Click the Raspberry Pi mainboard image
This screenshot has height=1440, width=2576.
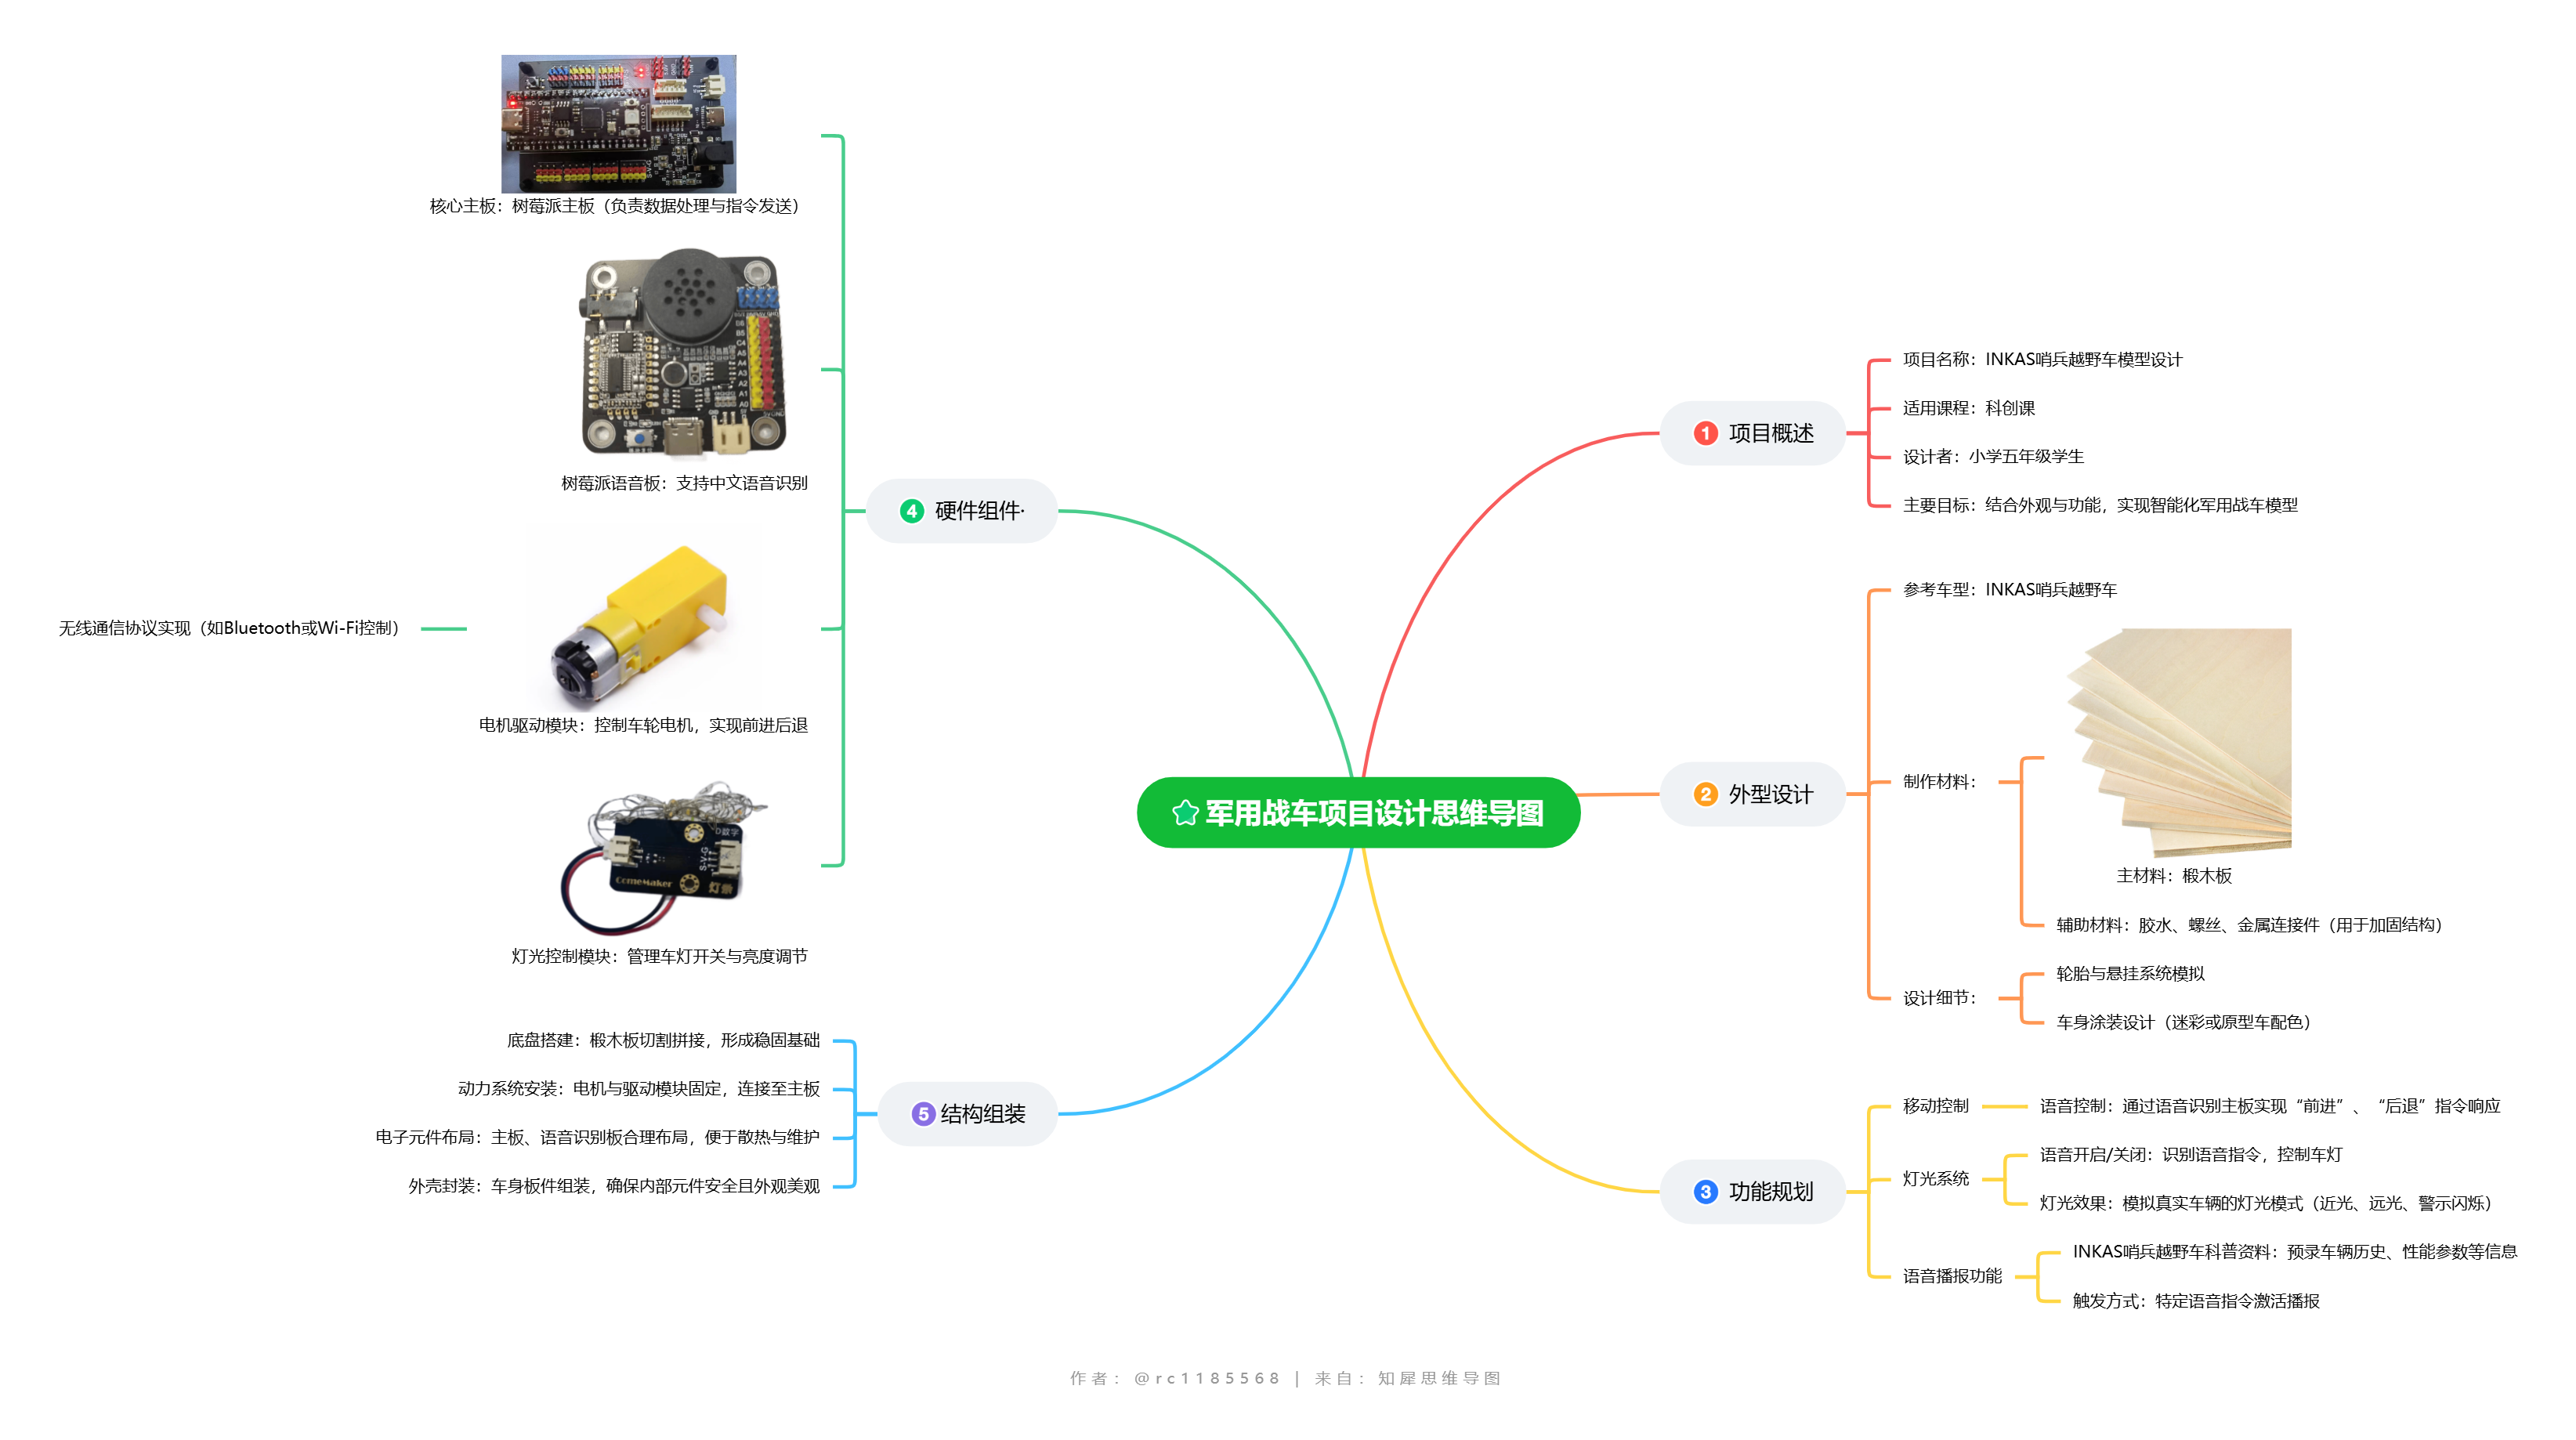618,124
